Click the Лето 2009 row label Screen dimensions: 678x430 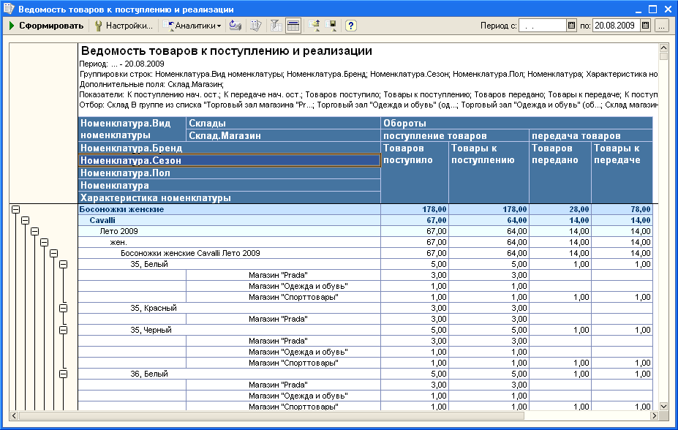(x=119, y=231)
